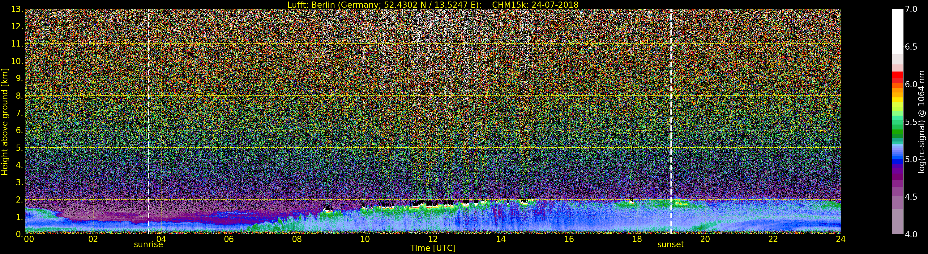
Task: Click the time axis tick label '00'
Action: (x=29, y=239)
